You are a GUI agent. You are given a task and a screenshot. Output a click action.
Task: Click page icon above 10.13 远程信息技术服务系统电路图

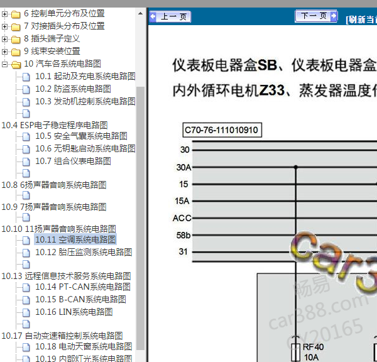point(26,264)
